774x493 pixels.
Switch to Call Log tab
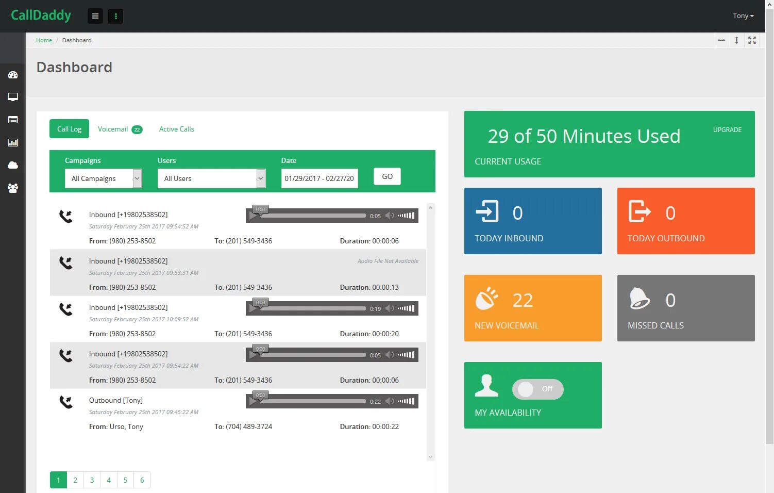(69, 129)
